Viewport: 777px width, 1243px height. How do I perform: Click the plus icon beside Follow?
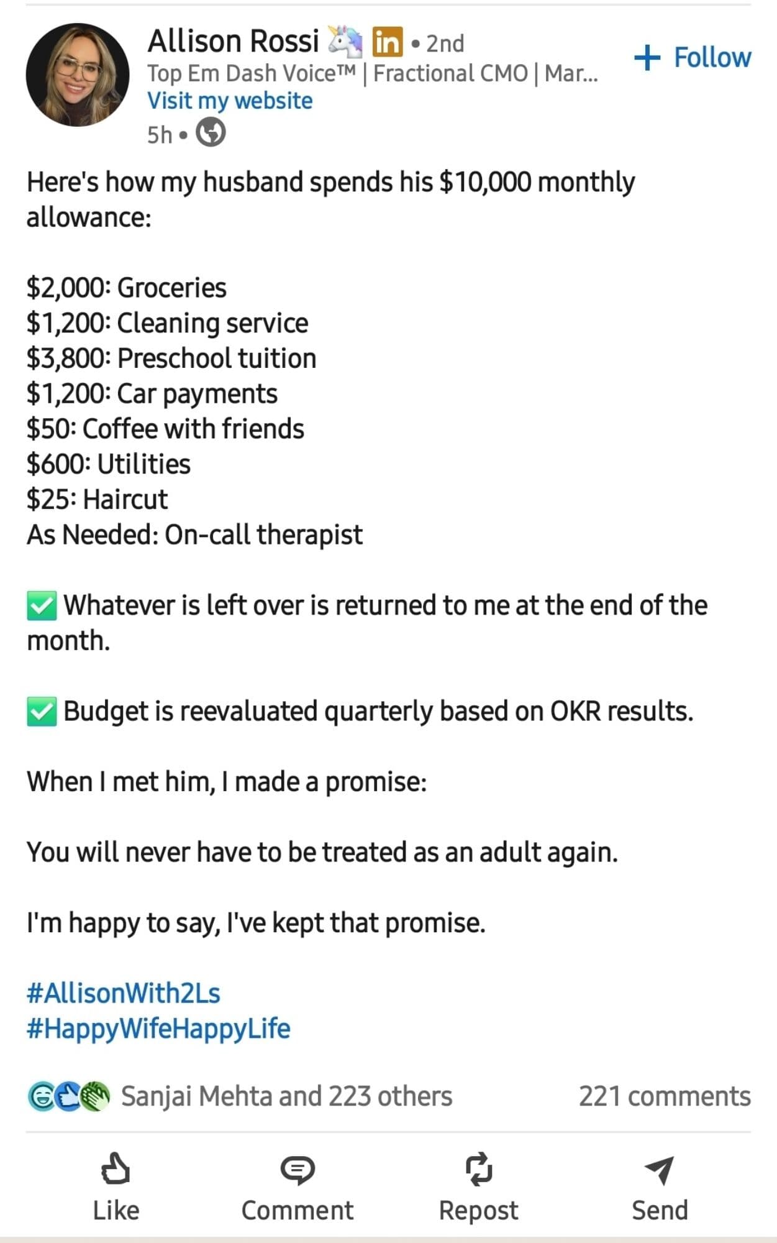(x=647, y=57)
